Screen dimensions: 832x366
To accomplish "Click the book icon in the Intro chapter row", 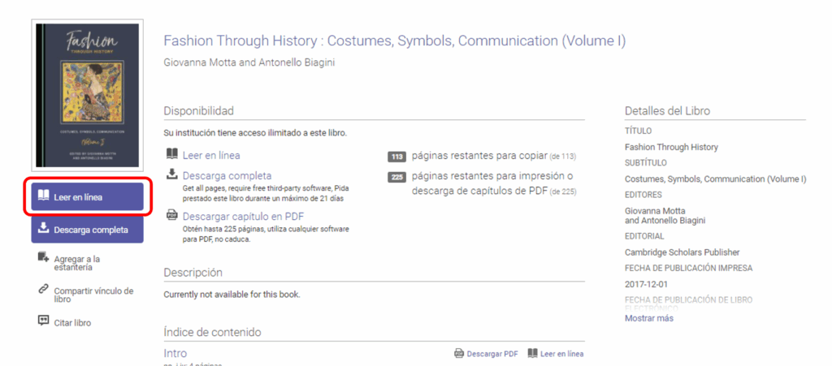I will pos(533,354).
